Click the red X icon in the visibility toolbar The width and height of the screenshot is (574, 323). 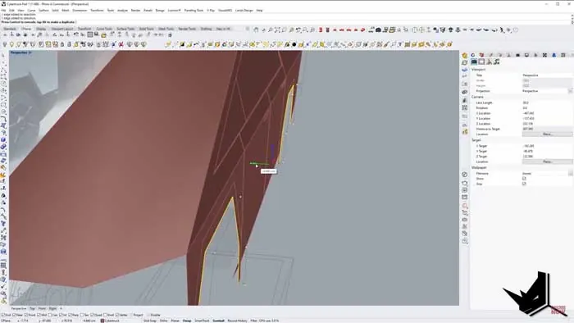121,44
